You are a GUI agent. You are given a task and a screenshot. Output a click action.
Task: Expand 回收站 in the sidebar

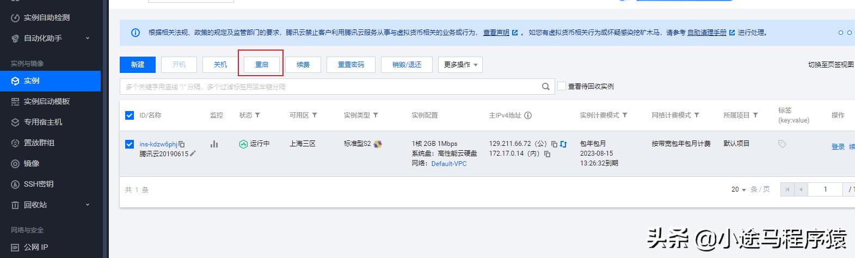tap(88, 205)
